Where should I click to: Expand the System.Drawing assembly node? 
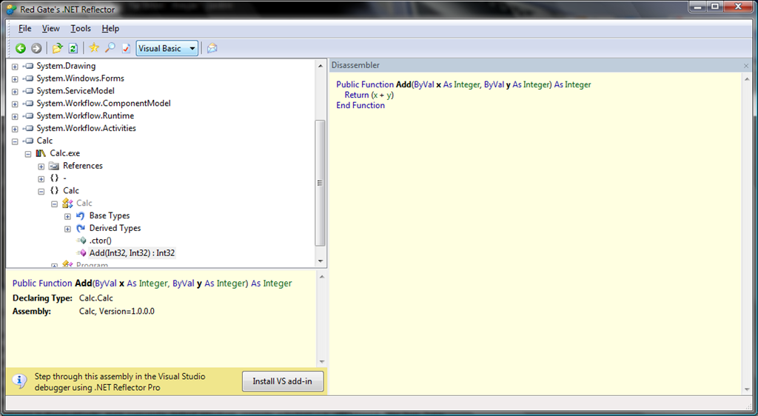[x=15, y=66]
